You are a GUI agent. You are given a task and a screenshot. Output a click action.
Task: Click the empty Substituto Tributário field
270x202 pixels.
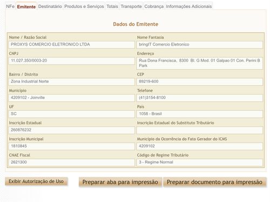click(x=200, y=130)
